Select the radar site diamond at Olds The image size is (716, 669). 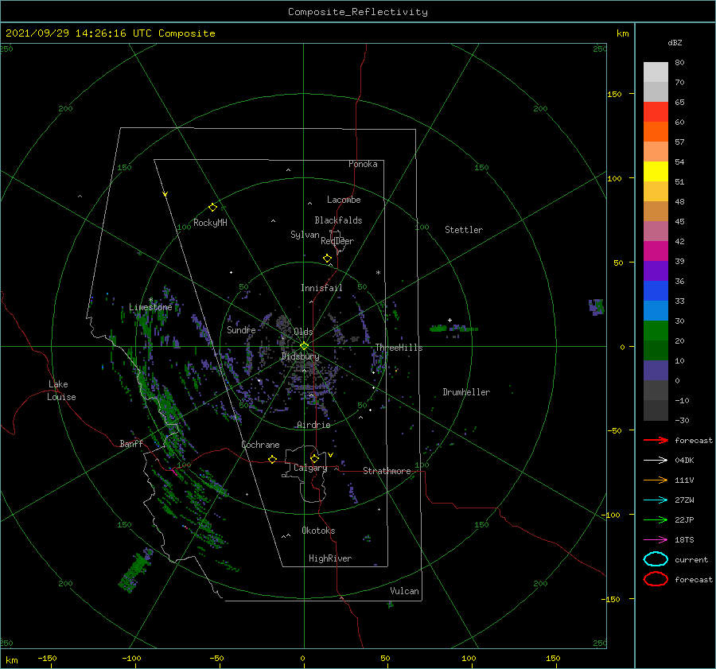[304, 346]
